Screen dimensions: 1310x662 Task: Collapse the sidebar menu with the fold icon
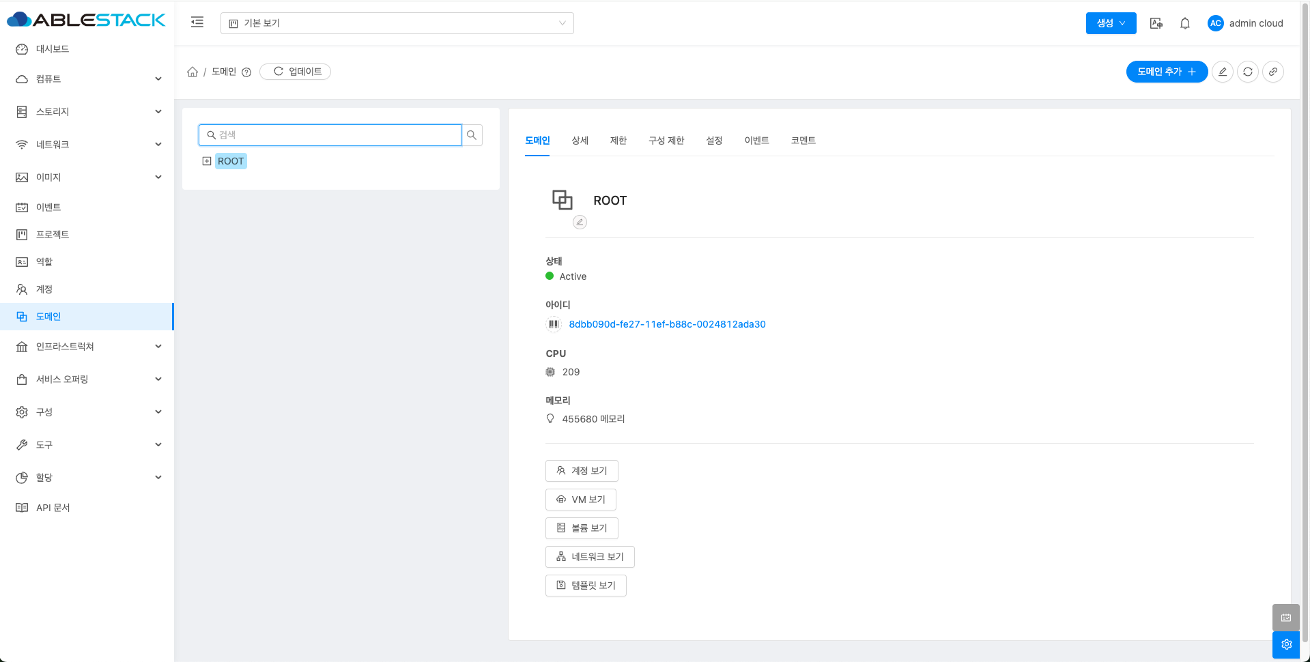point(197,23)
